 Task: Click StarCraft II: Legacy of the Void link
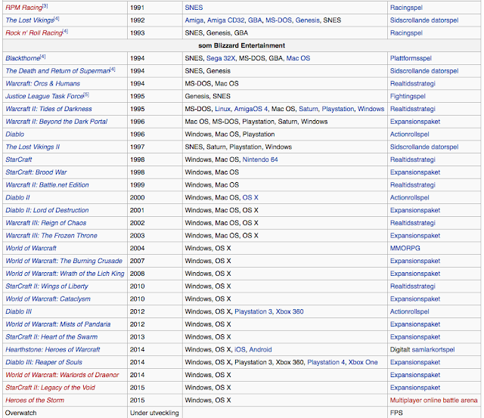(50, 387)
